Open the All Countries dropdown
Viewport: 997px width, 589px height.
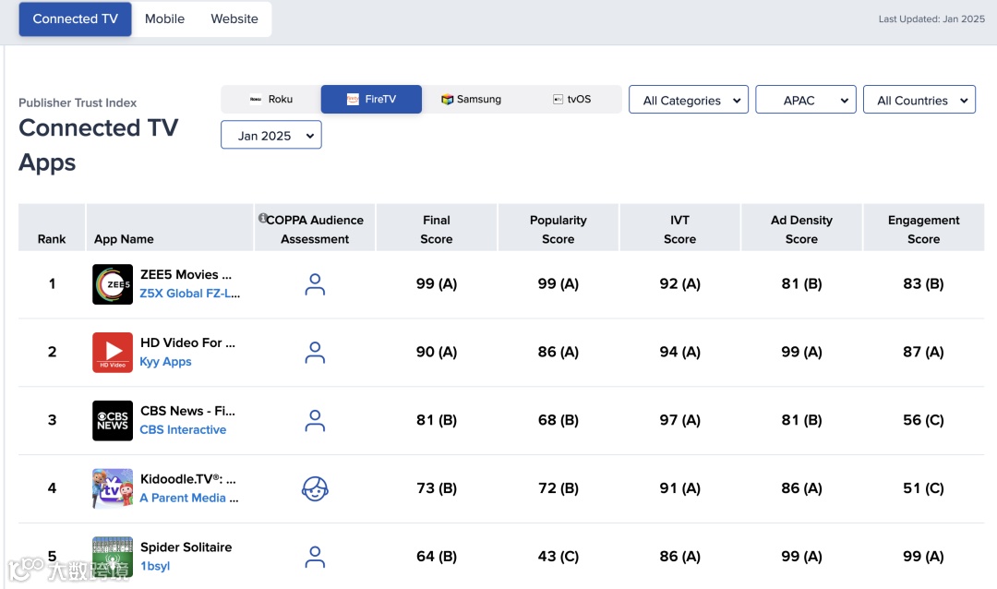919,101
